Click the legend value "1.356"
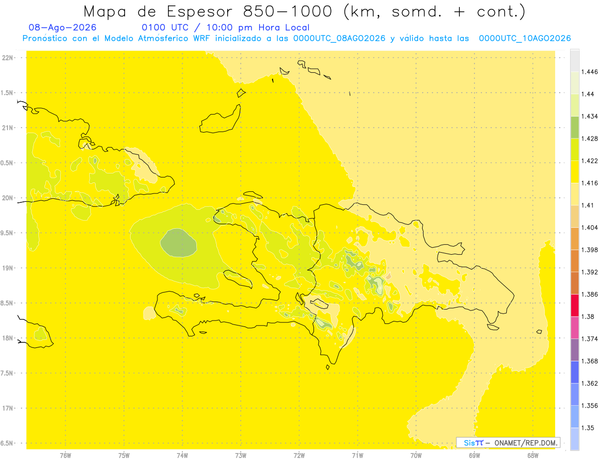The height and width of the screenshot is (462, 598). (589, 406)
